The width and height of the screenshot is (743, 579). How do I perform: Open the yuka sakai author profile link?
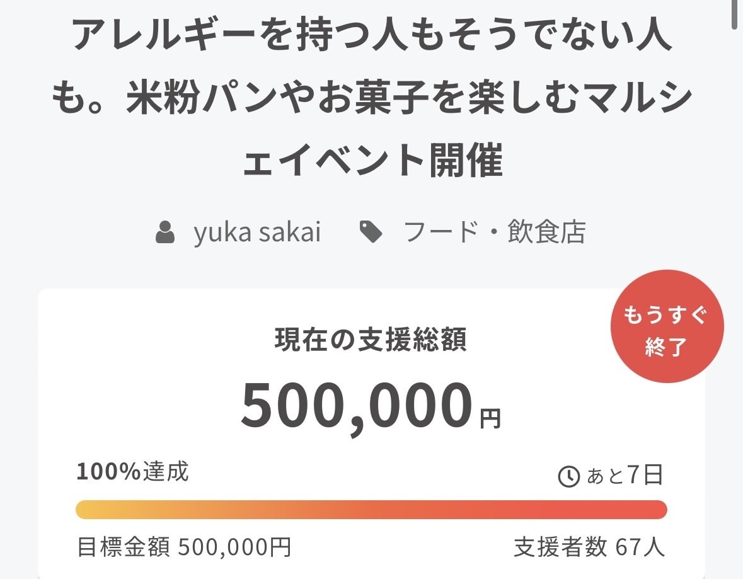[257, 232]
